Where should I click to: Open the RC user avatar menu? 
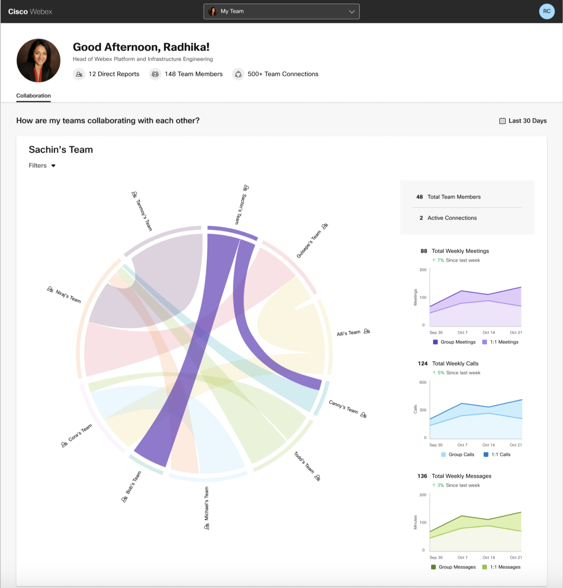546,12
